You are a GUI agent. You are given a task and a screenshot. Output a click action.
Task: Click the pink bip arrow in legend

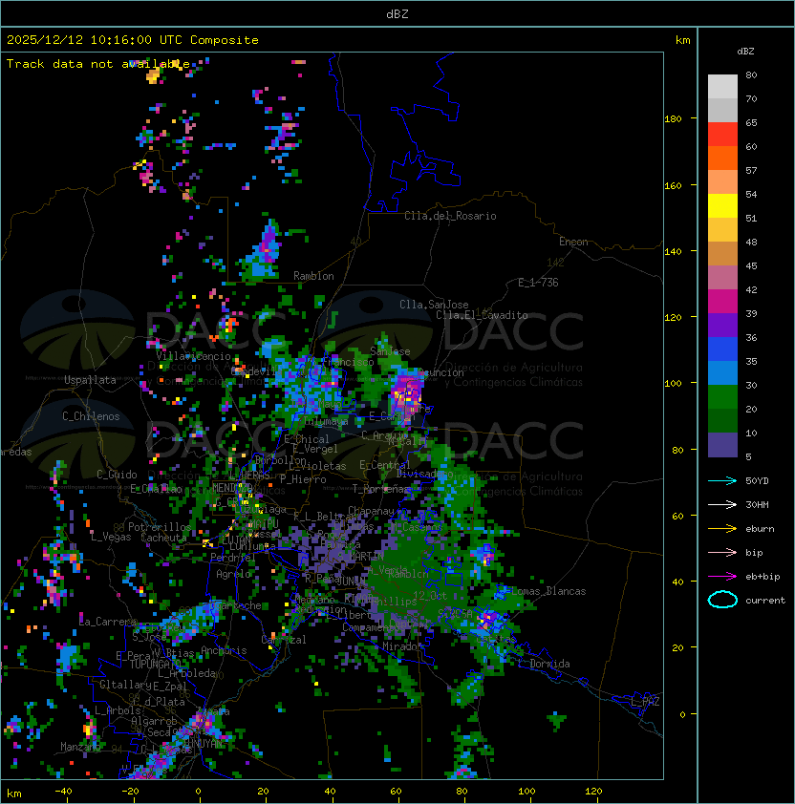click(722, 552)
